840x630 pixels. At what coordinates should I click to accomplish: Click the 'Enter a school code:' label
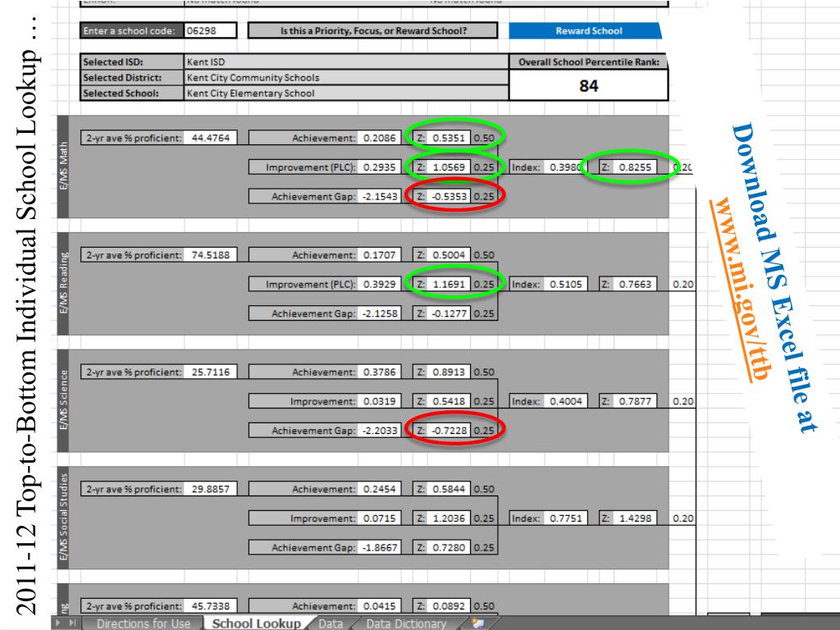tap(132, 30)
